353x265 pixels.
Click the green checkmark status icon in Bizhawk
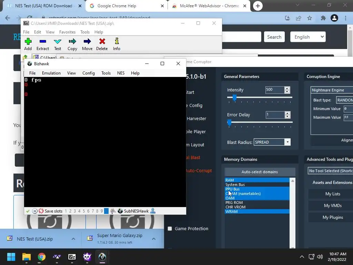(28, 211)
